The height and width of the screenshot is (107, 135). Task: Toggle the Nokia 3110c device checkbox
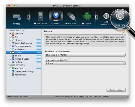(35, 23)
